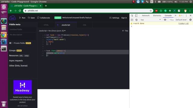The height and width of the screenshot is (108, 193).
Task: Click the Sign in link
Action: click(124, 18)
